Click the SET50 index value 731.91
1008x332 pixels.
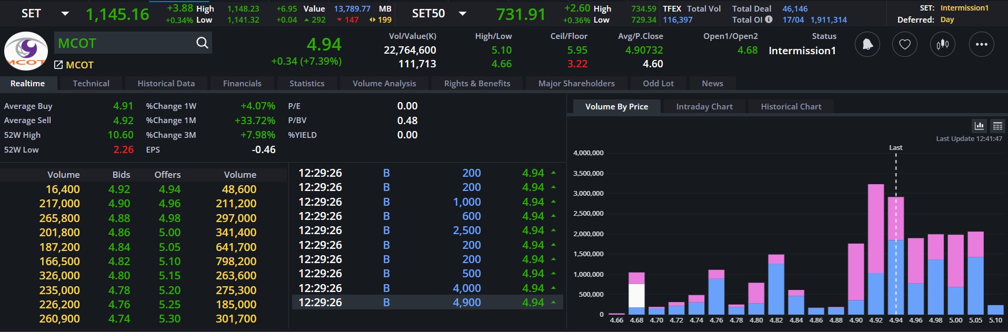[521, 14]
